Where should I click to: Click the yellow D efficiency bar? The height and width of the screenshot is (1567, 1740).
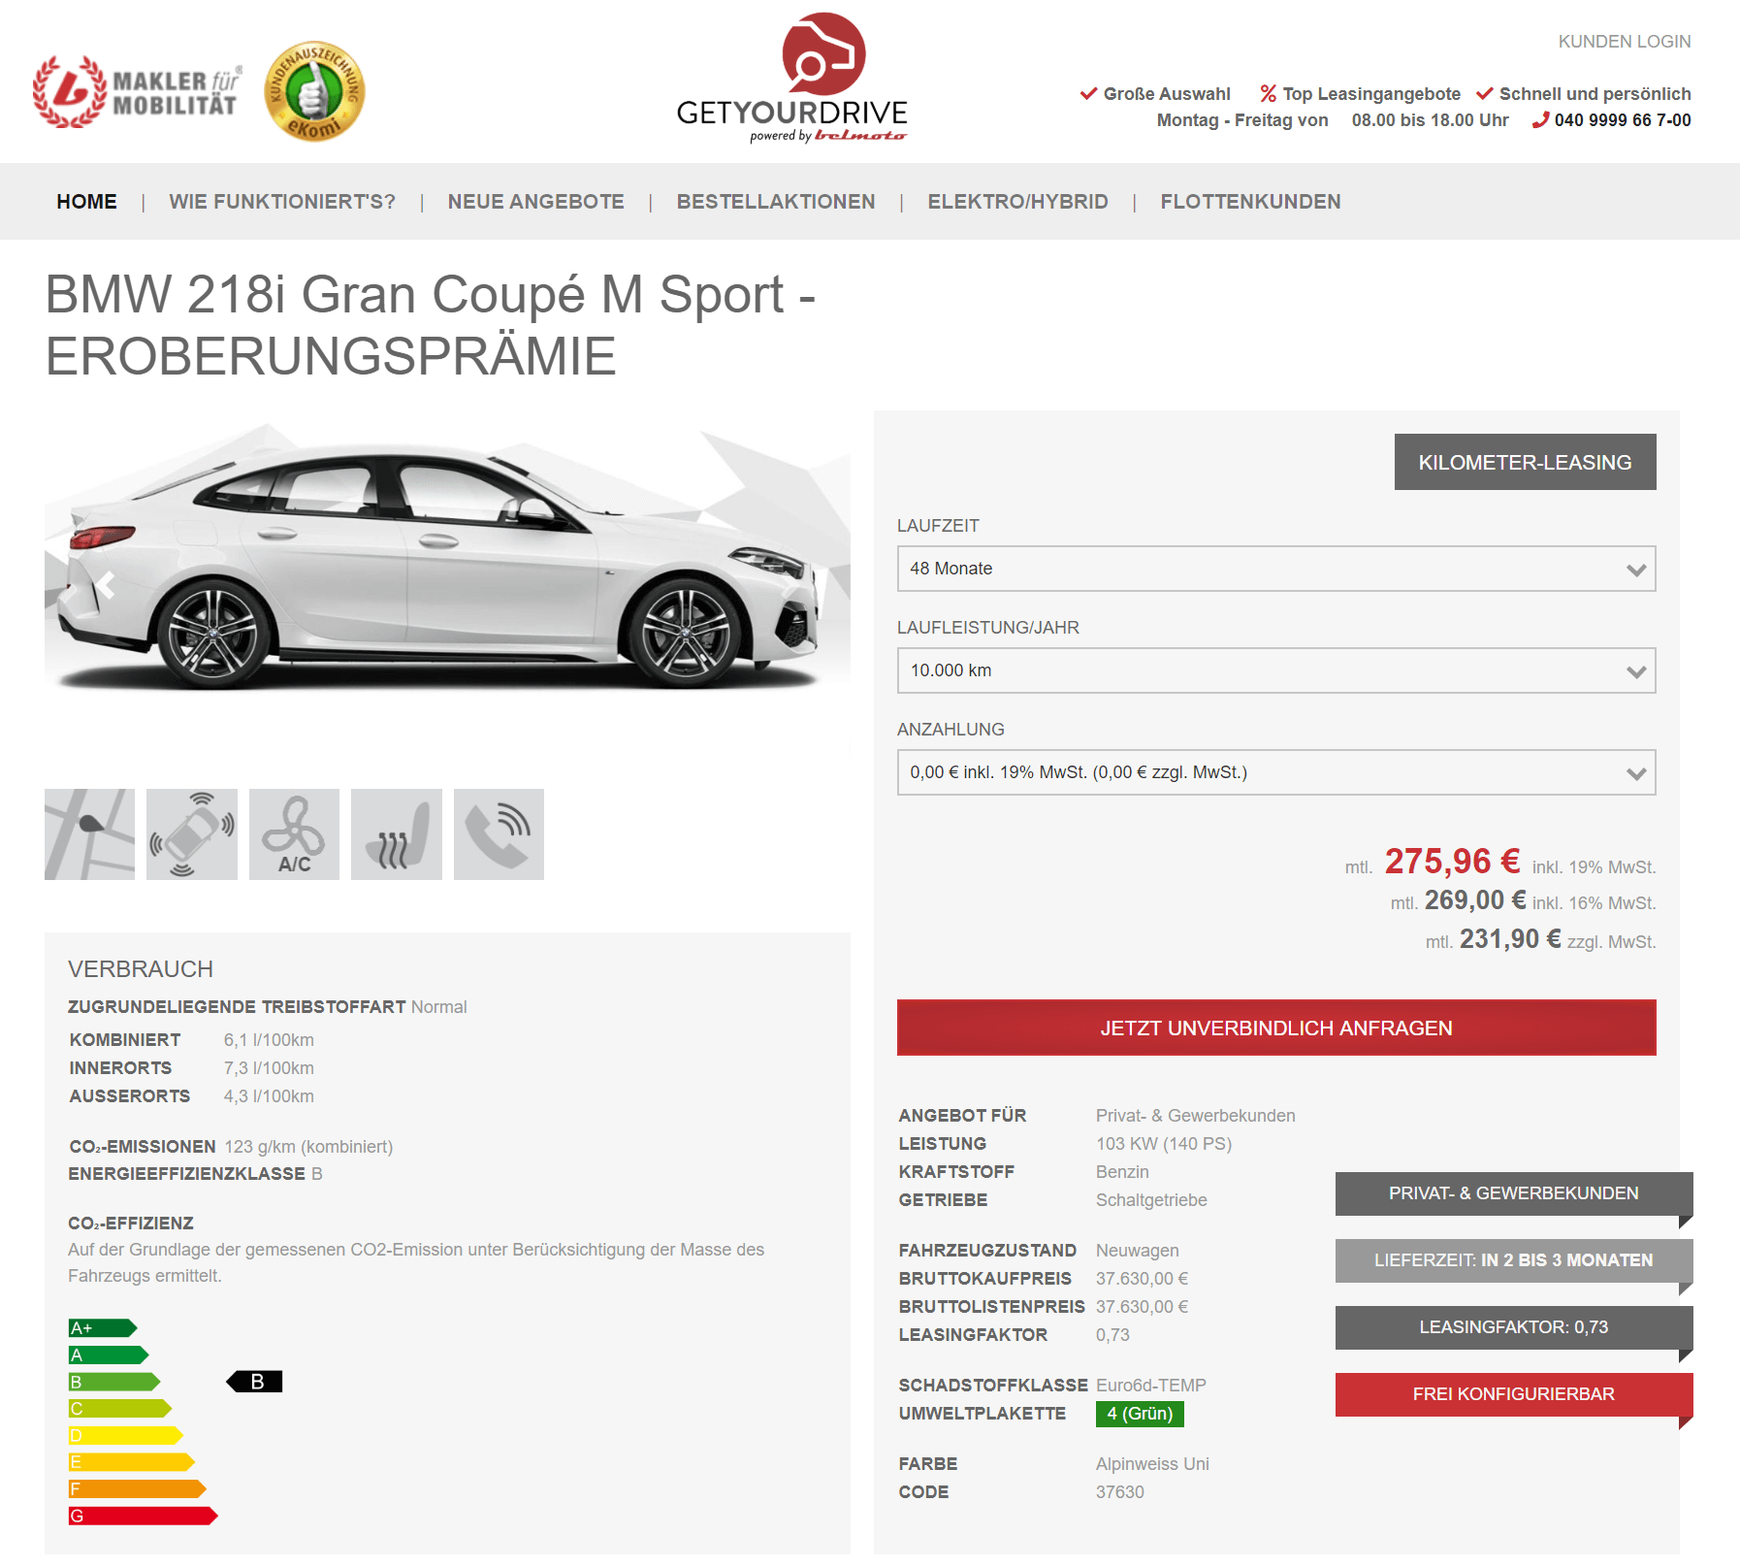point(125,1435)
